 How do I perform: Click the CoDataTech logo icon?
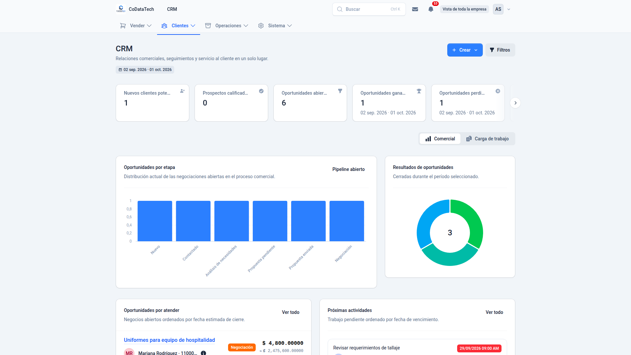[x=121, y=9]
